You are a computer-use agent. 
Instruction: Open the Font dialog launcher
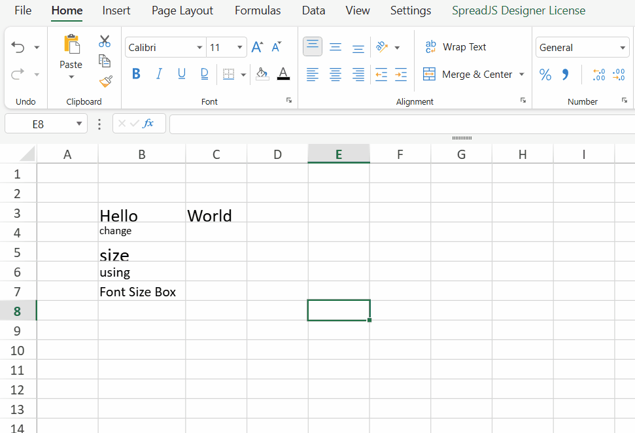tap(289, 100)
